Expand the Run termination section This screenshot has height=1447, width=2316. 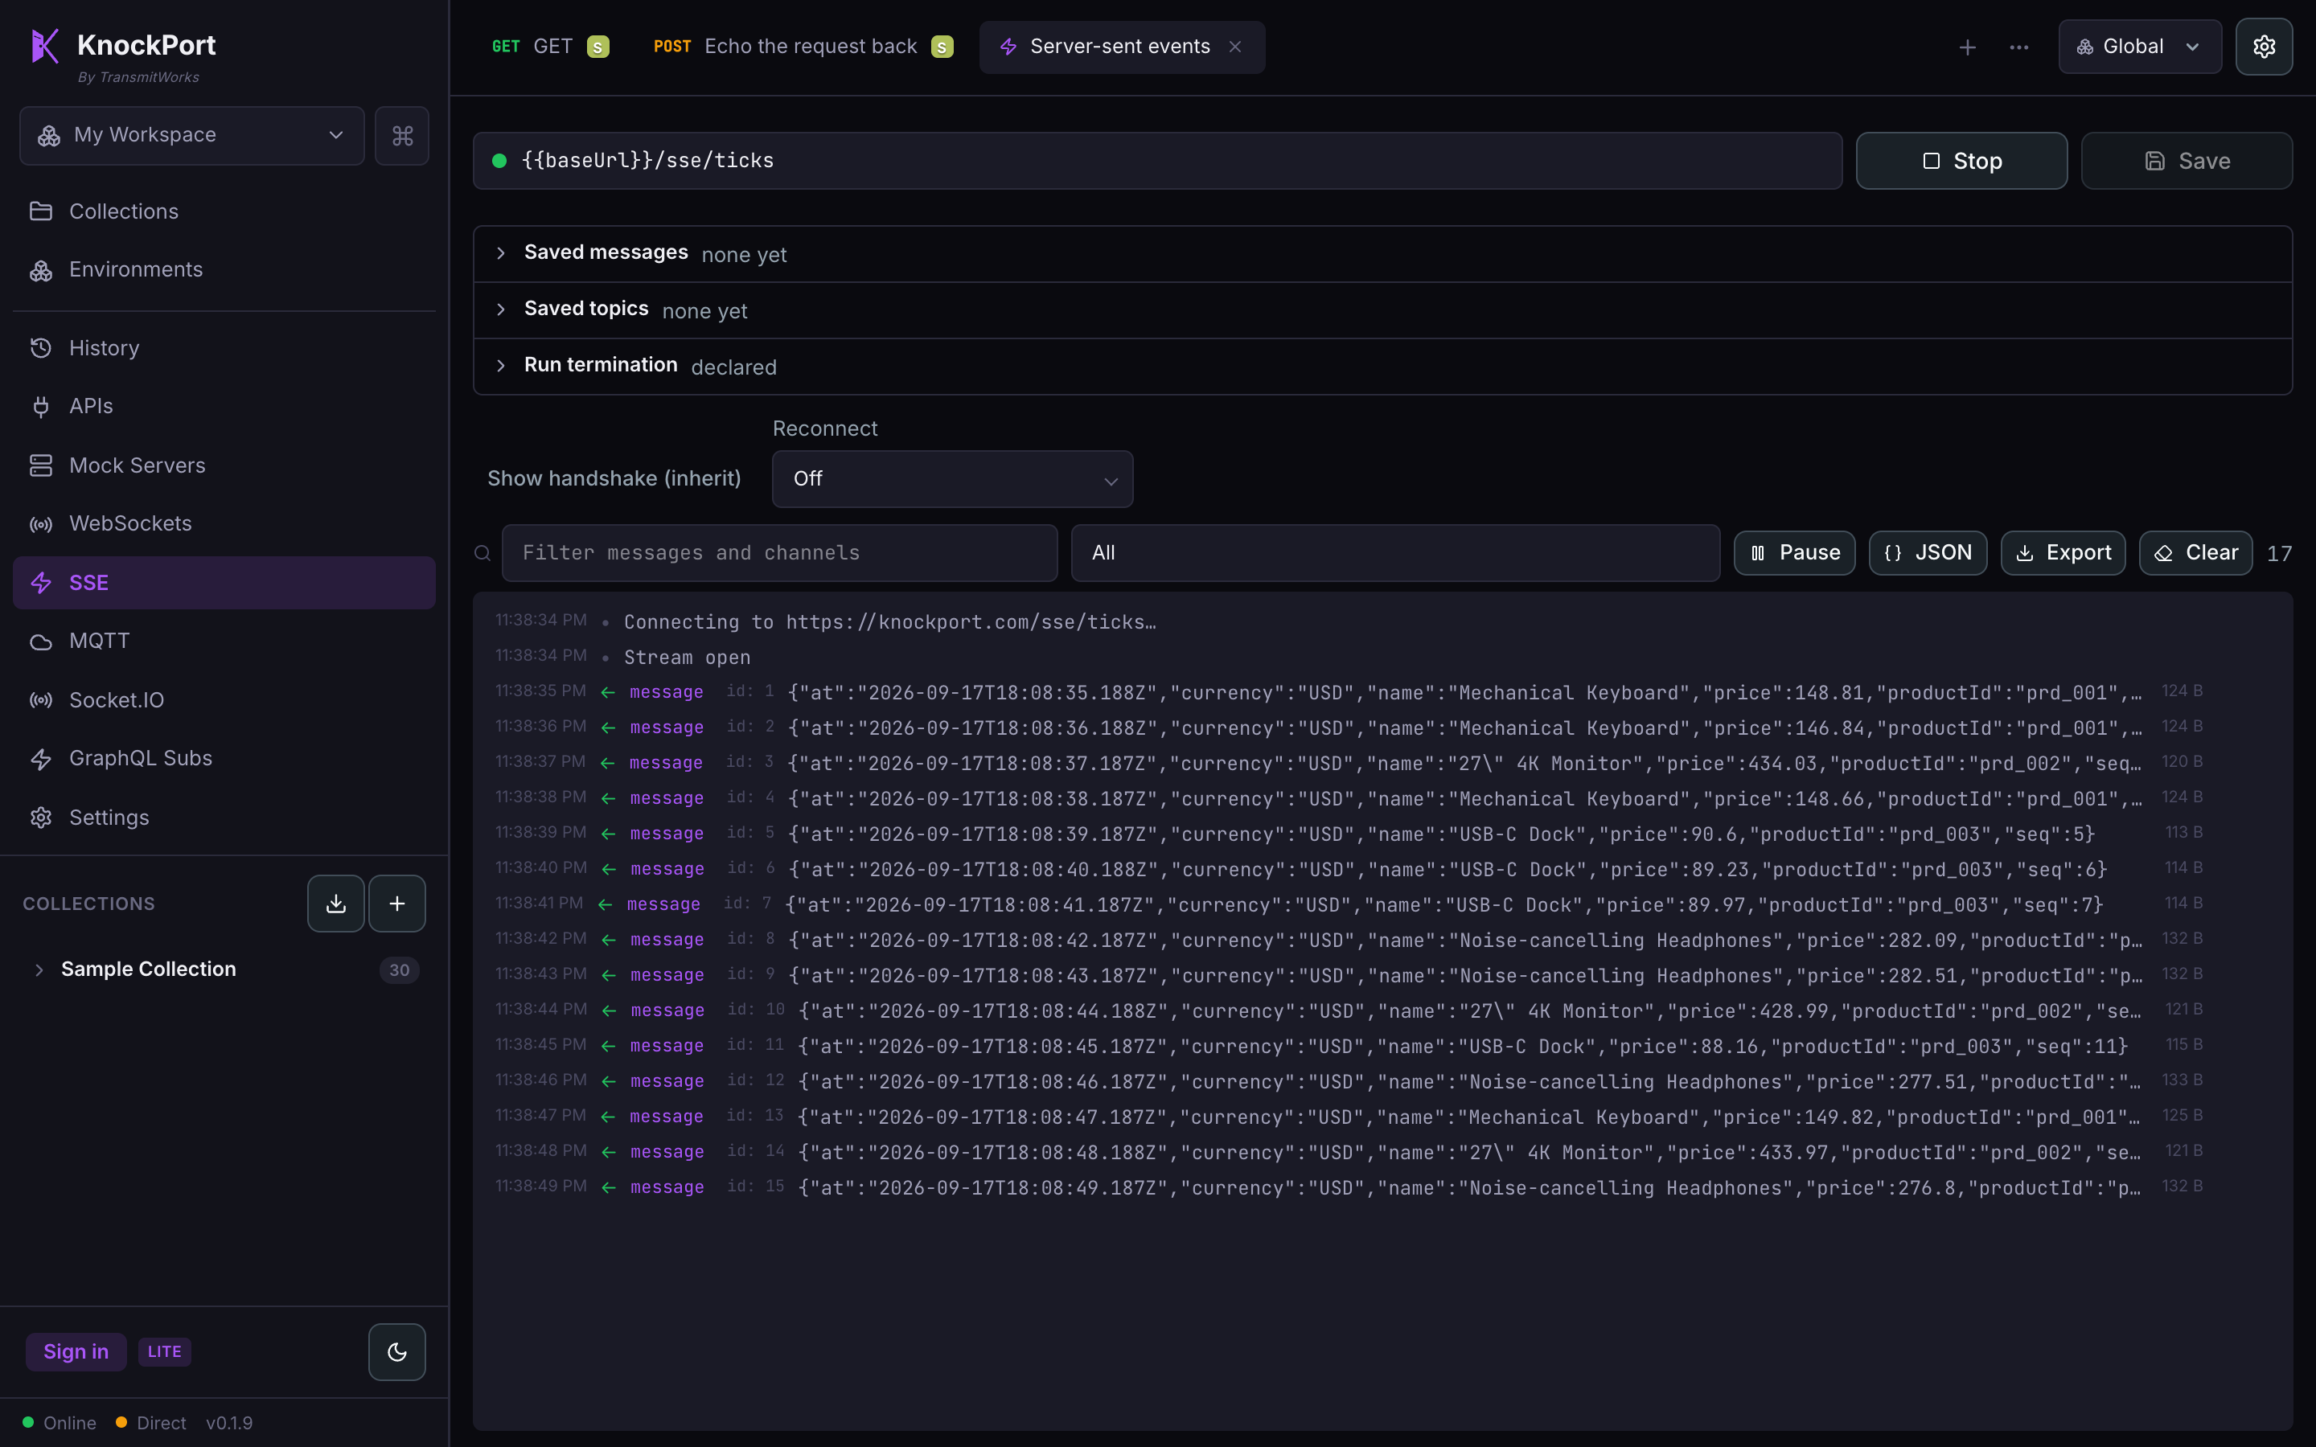tap(1383, 367)
